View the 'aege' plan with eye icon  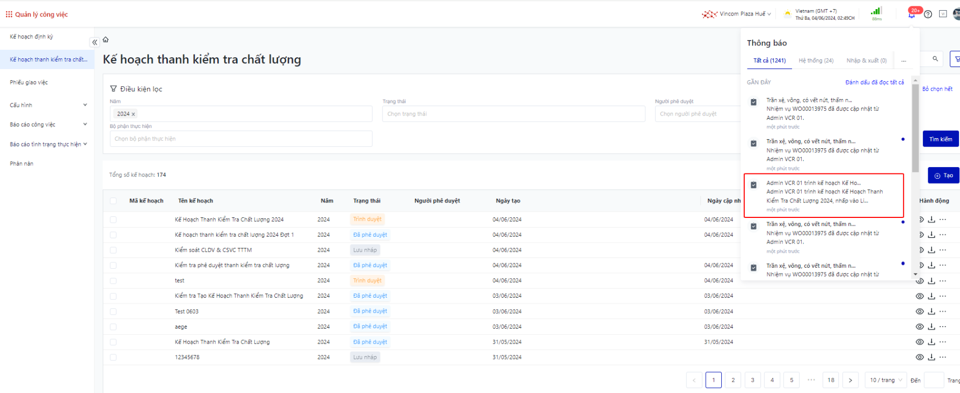[x=920, y=327]
